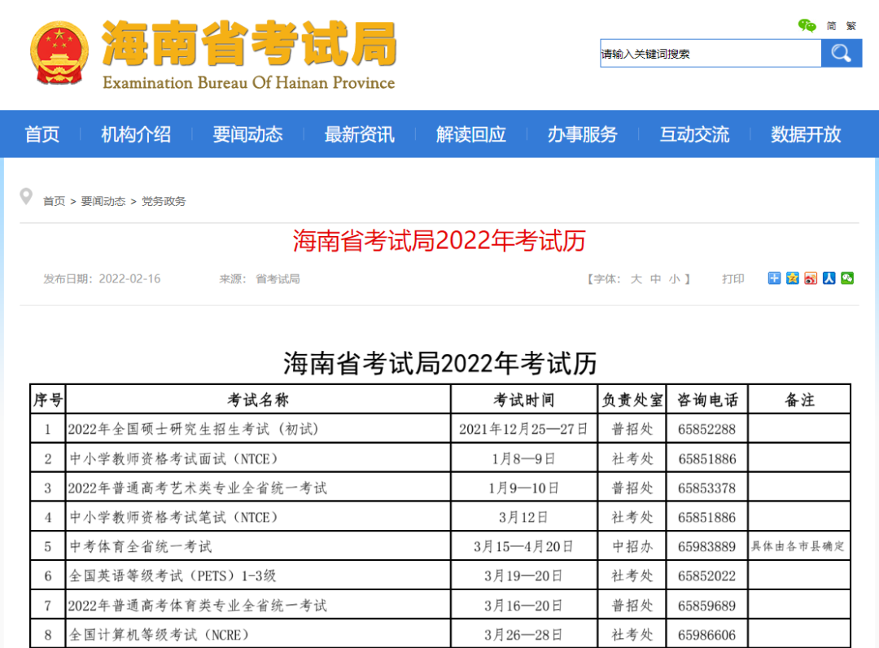The image size is (879, 648).
Task: Share article to Renren blue icon
Action: click(x=829, y=278)
